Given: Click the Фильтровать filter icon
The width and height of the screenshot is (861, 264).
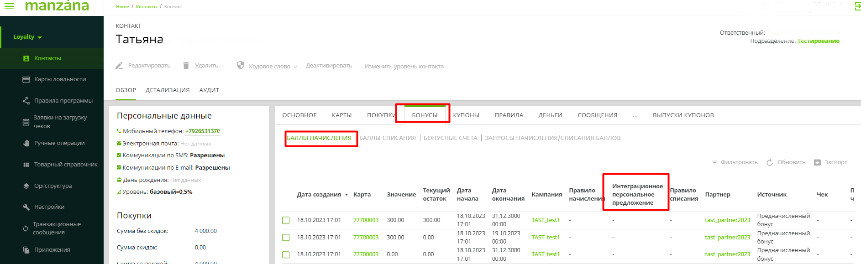Looking at the screenshot, I should coord(714,162).
